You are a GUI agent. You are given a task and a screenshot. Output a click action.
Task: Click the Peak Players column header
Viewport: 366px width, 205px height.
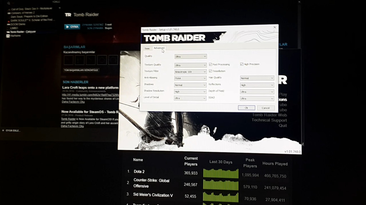(x=250, y=163)
